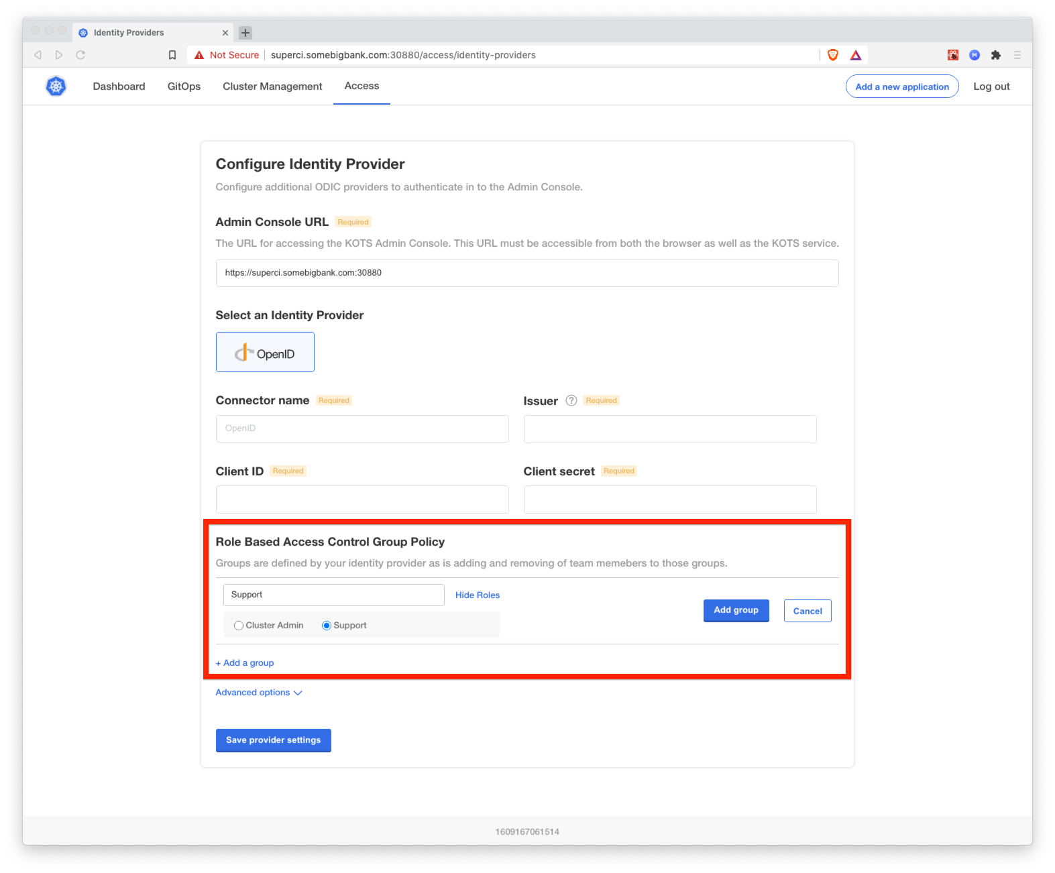Click the Kubernetes helm logo icon
The height and width of the screenshot is (873, 1055).
coord(56,86)
